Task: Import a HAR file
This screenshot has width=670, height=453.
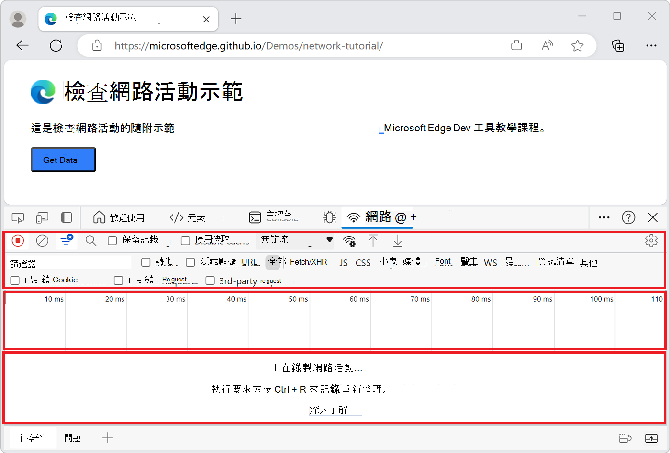Action: (373, 241)
